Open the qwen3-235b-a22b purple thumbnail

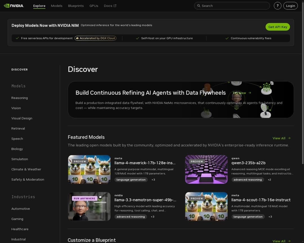pos(206,169)
